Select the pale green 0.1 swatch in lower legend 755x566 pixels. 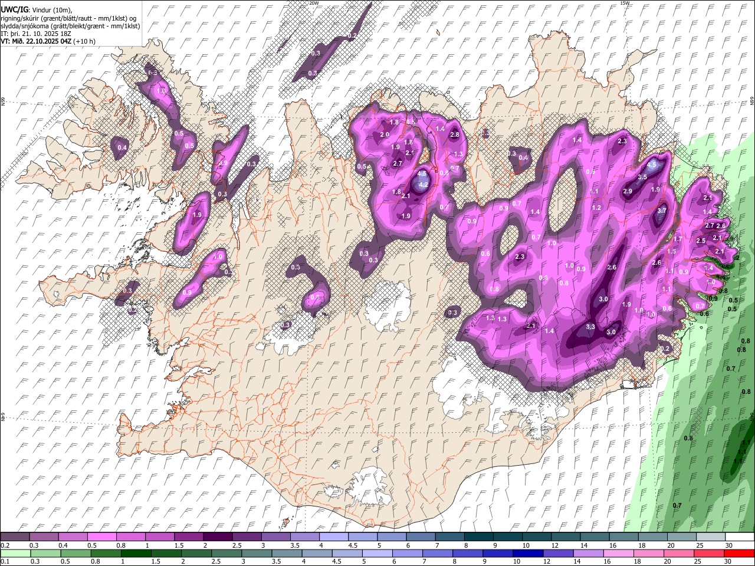15,554
